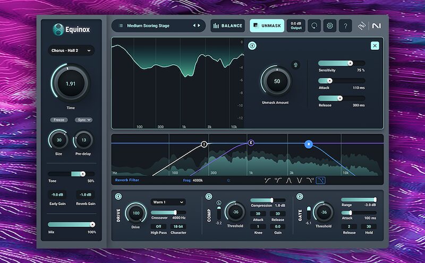The width and height of the screenshot is (425, 263).
Task: Go to the next preset arrow
Action: click(x=199, y=25)
